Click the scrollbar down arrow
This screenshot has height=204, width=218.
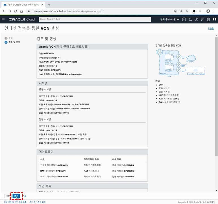click(216, 190)
